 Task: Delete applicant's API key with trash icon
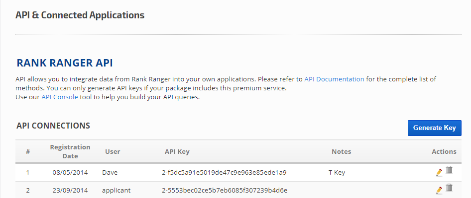tap(449, 188)
